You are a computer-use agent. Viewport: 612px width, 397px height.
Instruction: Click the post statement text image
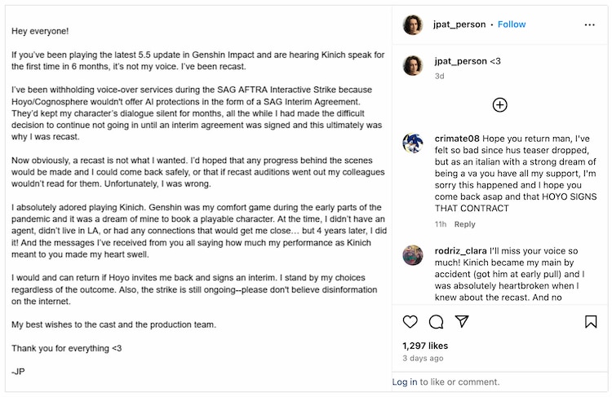[198, 199]
